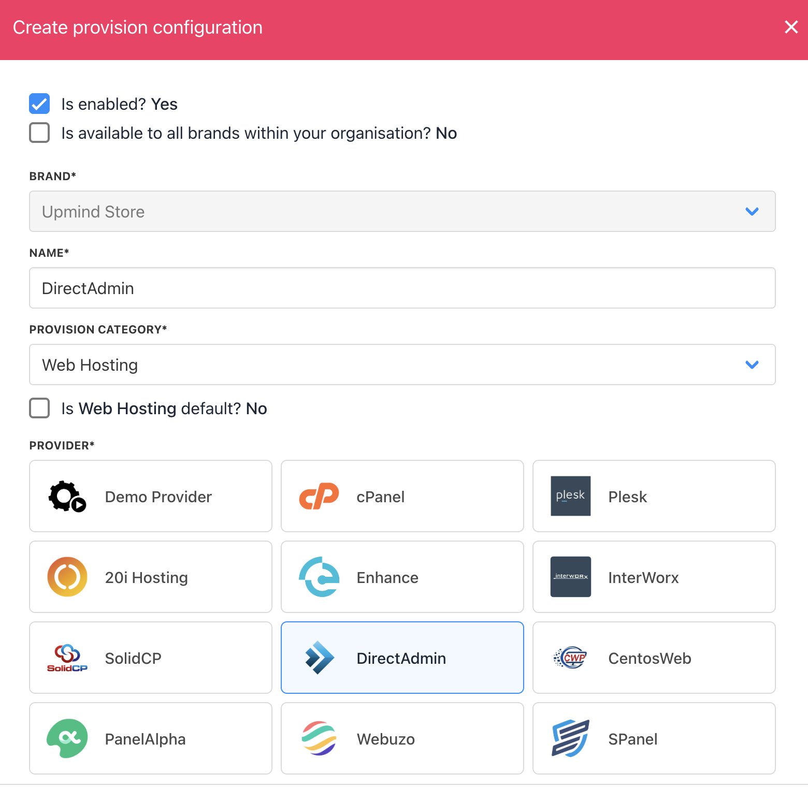This screenshot has height=787, width=808.
Task: Click the CentosWeb CWP logo icon
Action: tap(571, 658)
